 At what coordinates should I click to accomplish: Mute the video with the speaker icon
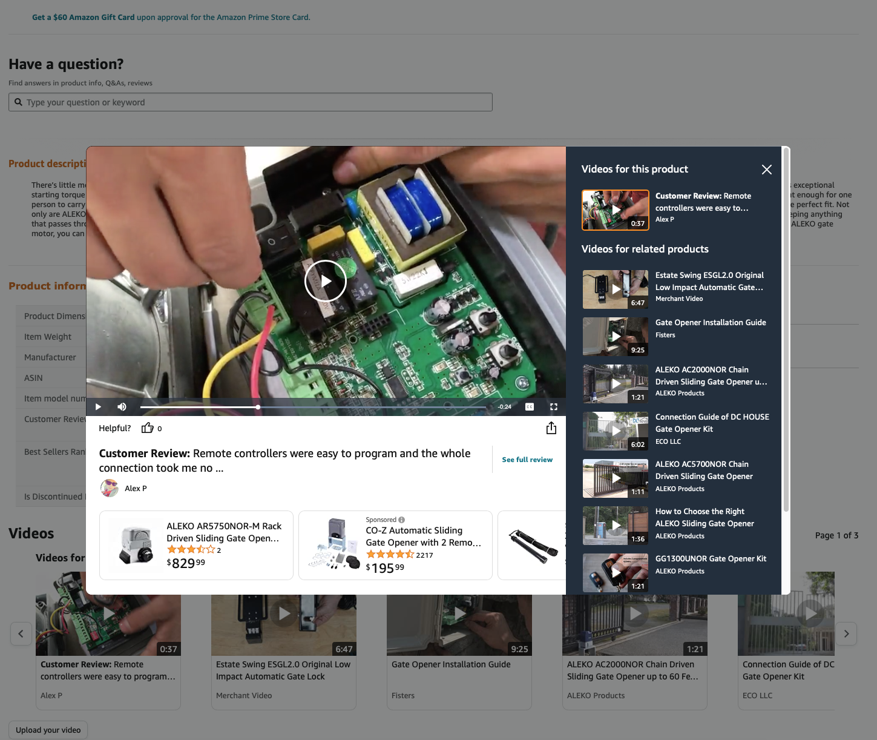[122, 407]
